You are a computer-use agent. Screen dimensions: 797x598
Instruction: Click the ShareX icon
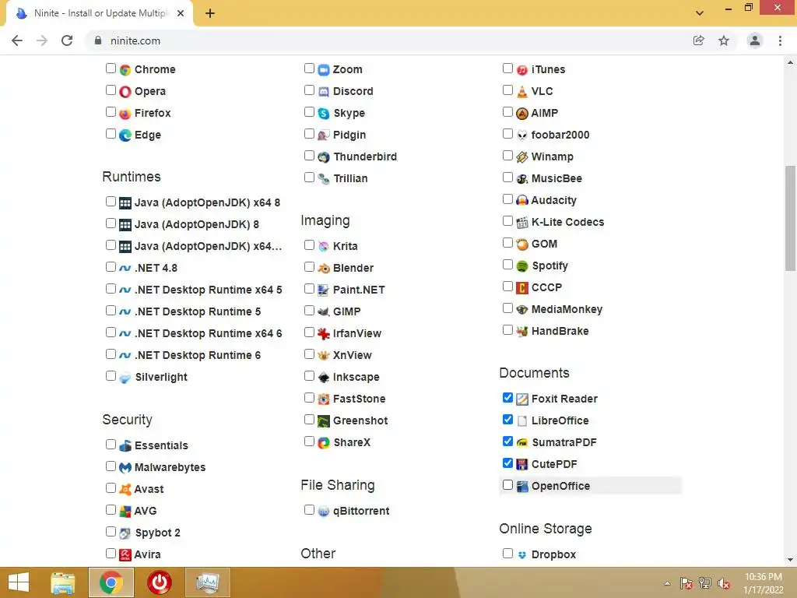coord(323,442)
